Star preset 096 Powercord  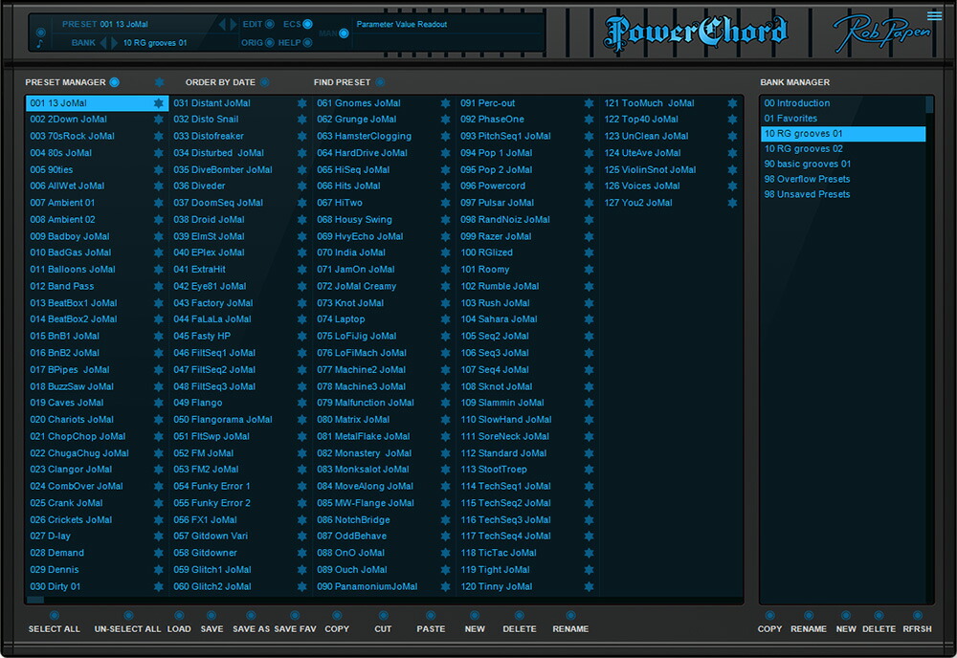click(589, 186)
